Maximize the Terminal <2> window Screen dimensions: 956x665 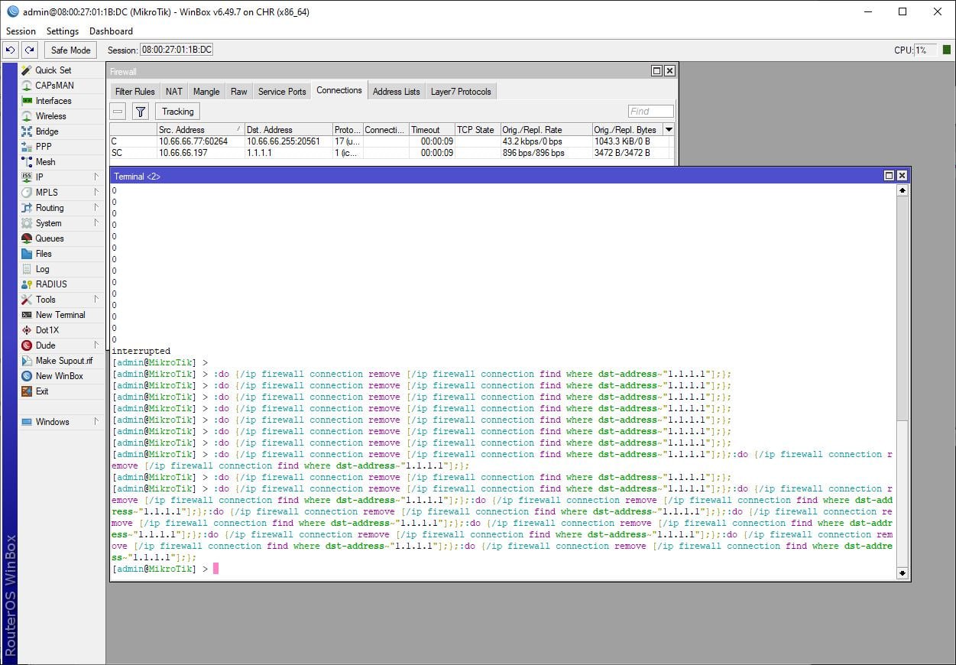pyautogui.click(x=889, y=176)
